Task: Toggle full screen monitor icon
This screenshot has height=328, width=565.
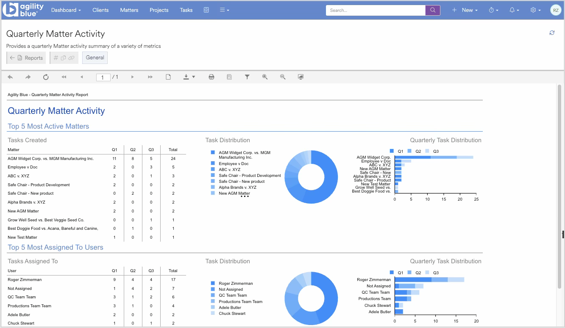Action: (301, 77)
